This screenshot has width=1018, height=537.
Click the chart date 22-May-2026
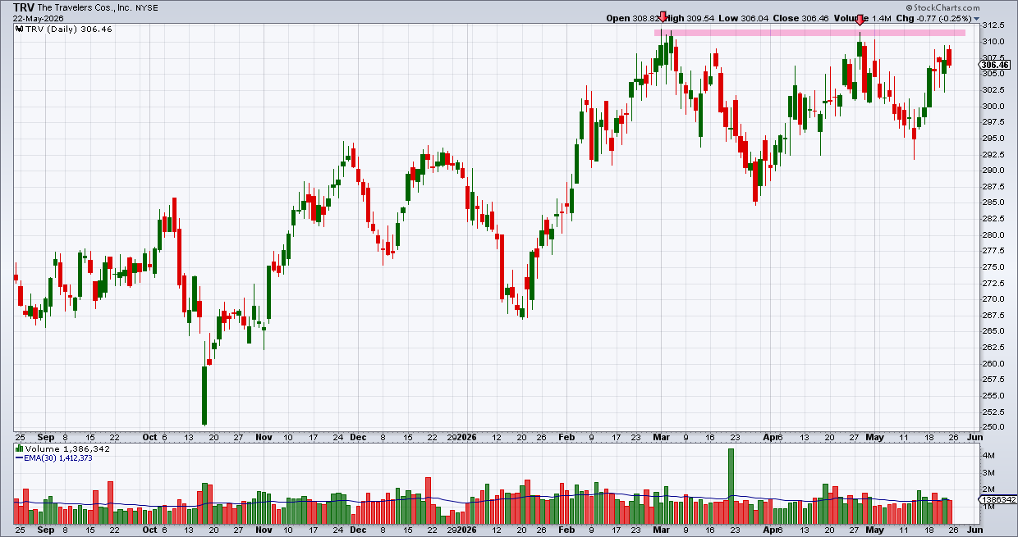pos(40,17)
